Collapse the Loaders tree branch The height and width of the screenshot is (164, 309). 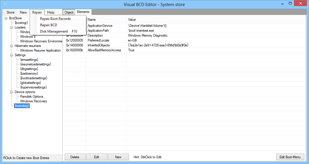pyautogui.click(x=12, y=27)
